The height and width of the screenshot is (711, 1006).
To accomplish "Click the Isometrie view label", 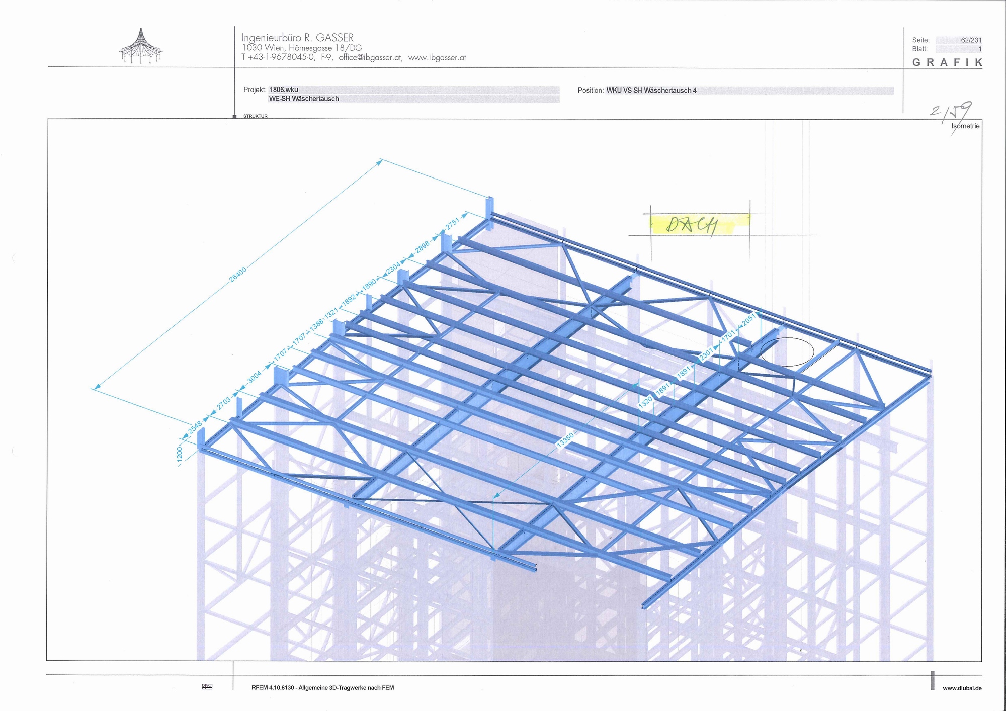I will [965, 126].
